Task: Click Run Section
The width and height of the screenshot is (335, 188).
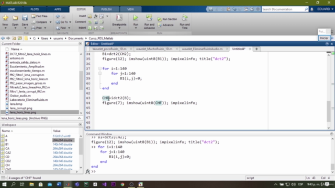Action: point(167,19)
